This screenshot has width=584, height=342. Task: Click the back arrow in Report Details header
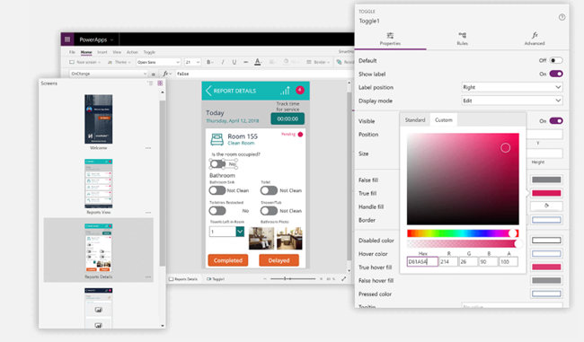(208, 91)
